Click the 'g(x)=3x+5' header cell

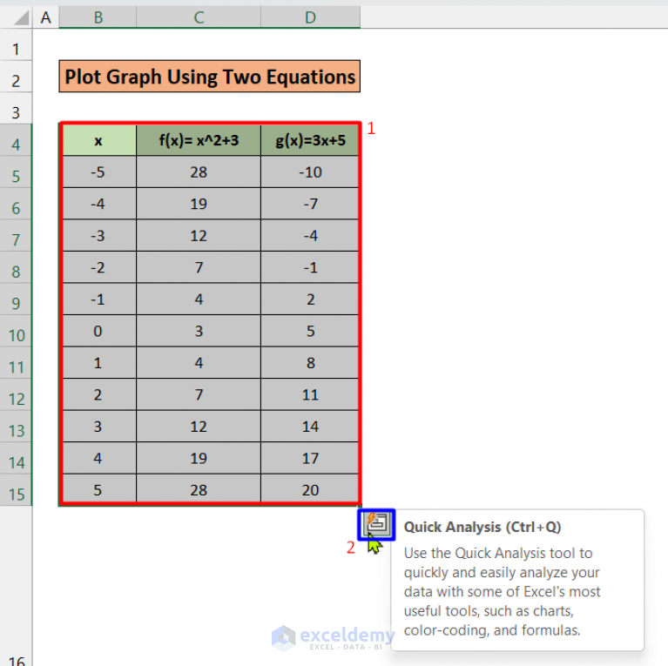coord(310,140)
